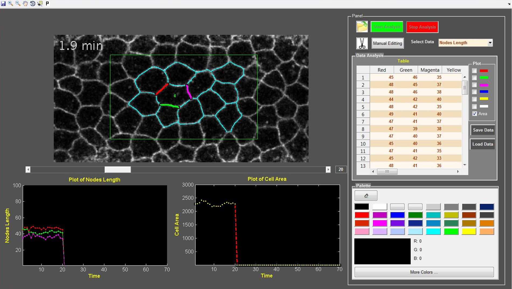
Task: Click the table scroll-up arrow
Action: pos(465,77)
